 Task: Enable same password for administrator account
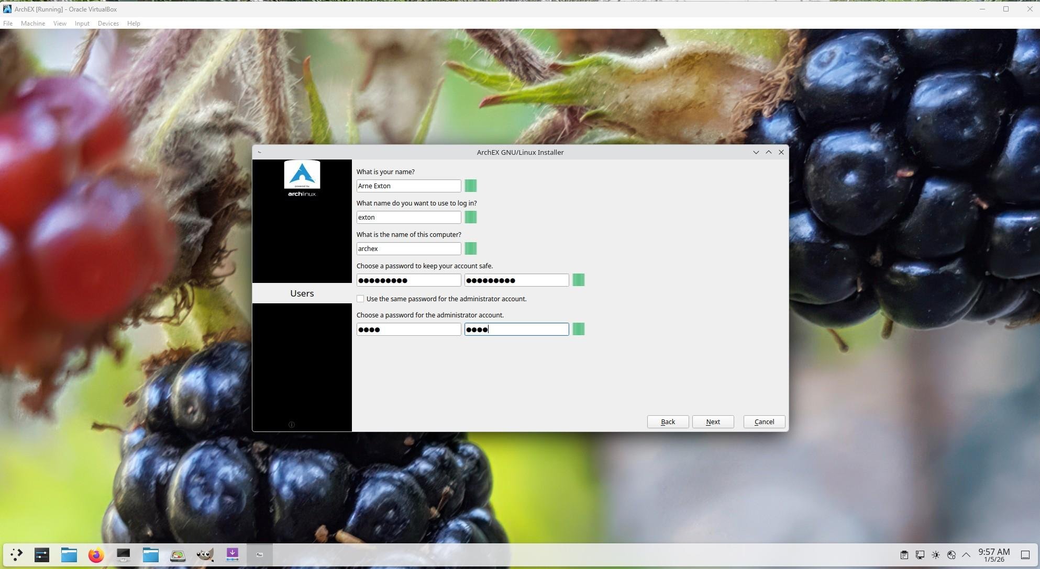coord(360,299)
